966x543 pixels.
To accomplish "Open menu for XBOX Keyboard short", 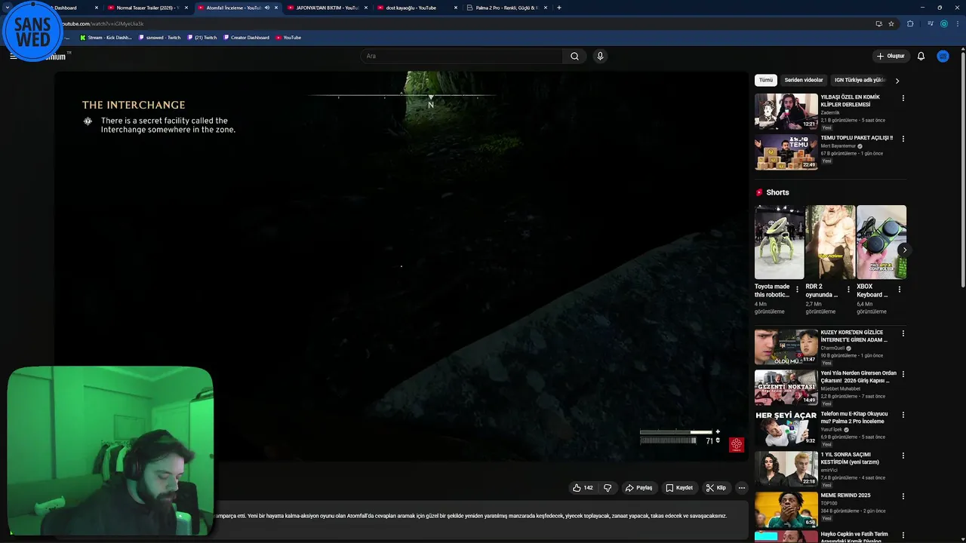I will pos(899,290).
